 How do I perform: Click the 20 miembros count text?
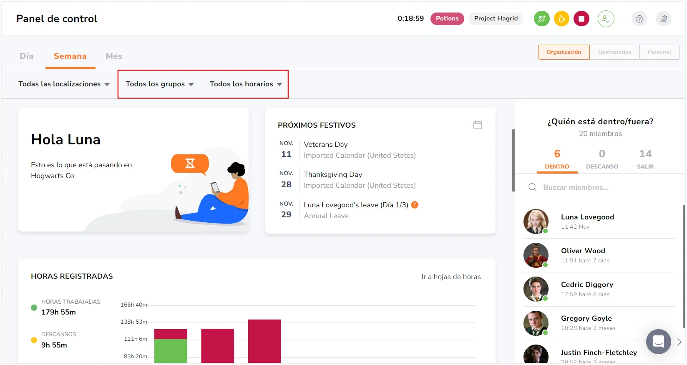tap(600, 133)
